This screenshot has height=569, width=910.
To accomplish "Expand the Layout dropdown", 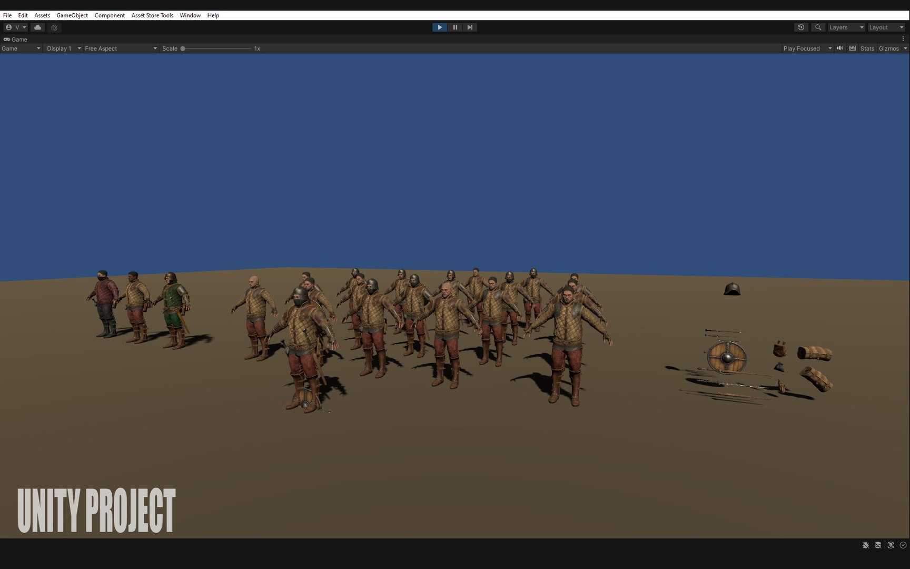I will pos(886,27).
